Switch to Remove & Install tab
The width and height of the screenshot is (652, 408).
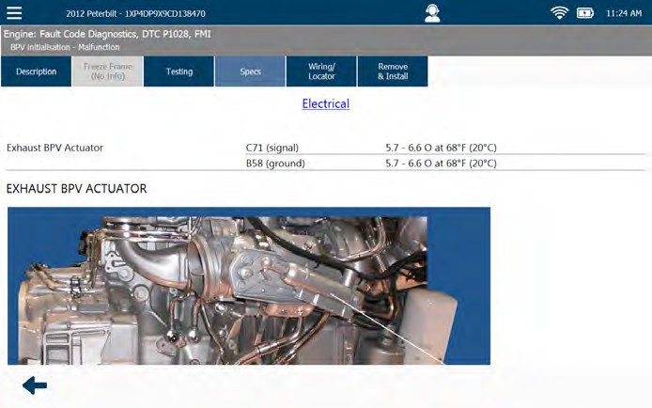pyautogui.click(x=393, y=72)
